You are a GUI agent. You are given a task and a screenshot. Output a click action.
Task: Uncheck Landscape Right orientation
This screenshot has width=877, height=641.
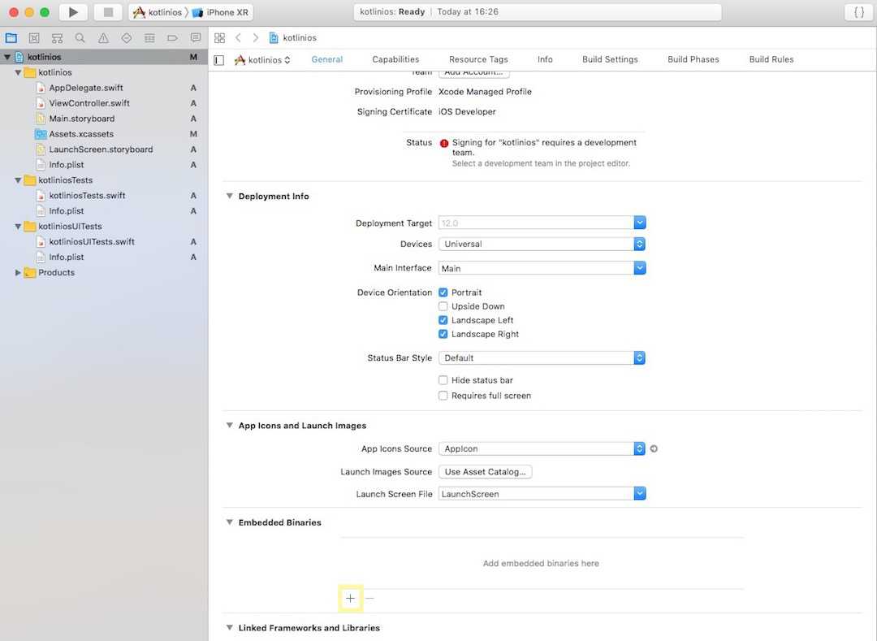[443, 335]
